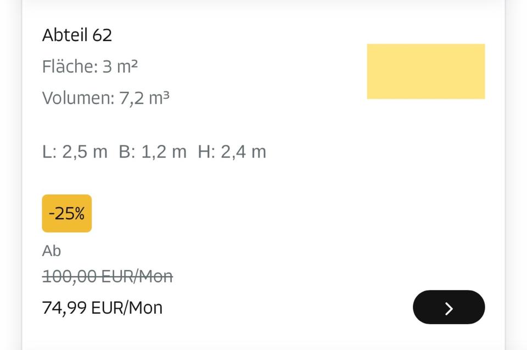This screenshot has height=350, width=527.
Task: Click the EUR/Mon unit of current price
Action: pos(127,308)
